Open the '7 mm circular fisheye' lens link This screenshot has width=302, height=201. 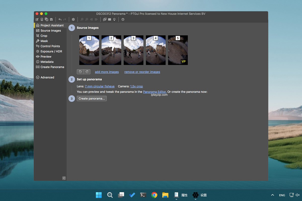pos(100,86)
